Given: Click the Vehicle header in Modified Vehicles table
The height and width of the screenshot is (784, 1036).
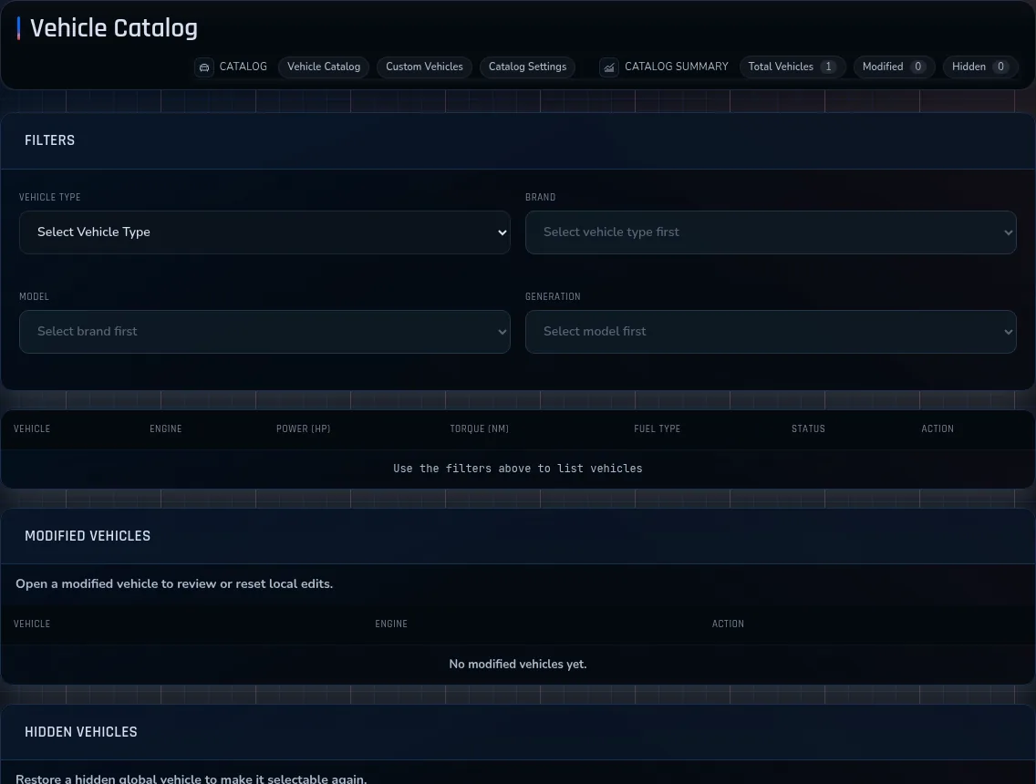Looking at the screenshot, I should (32, 624).
